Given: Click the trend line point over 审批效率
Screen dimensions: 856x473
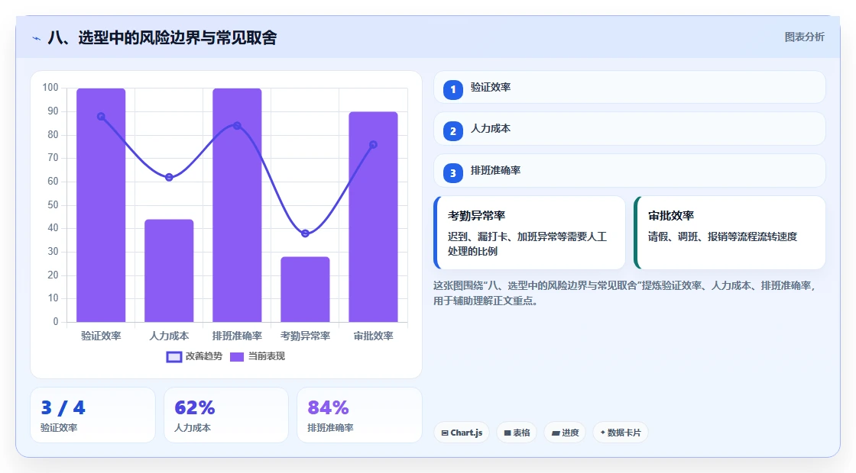Looking at the screenshot, I should coord(374,144).
